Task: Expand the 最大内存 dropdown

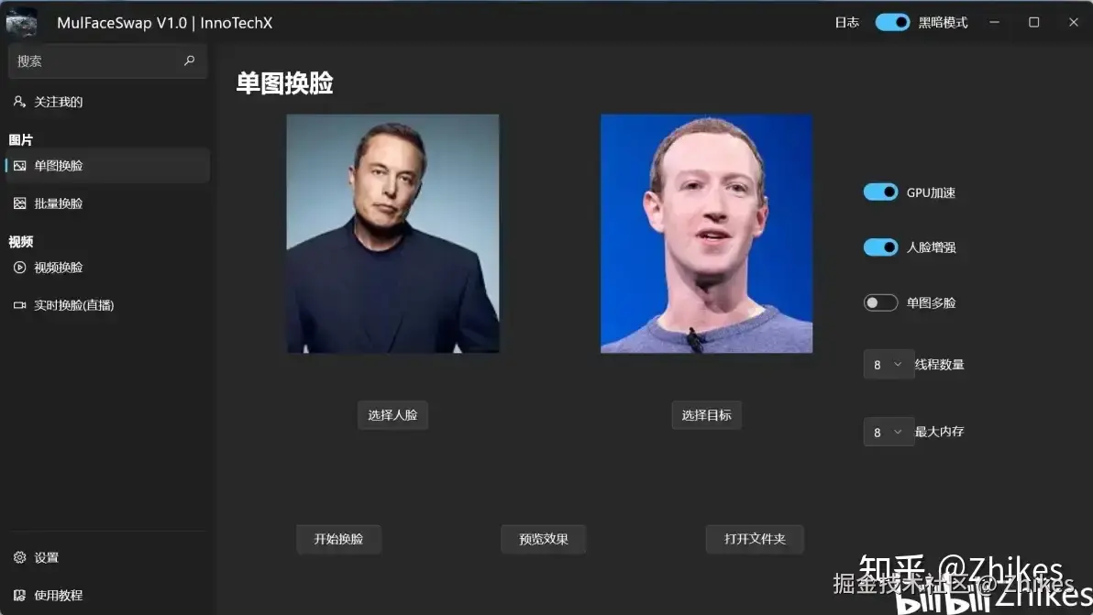Action: point(888,432)
